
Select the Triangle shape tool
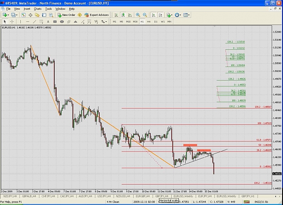click(76, 22)
